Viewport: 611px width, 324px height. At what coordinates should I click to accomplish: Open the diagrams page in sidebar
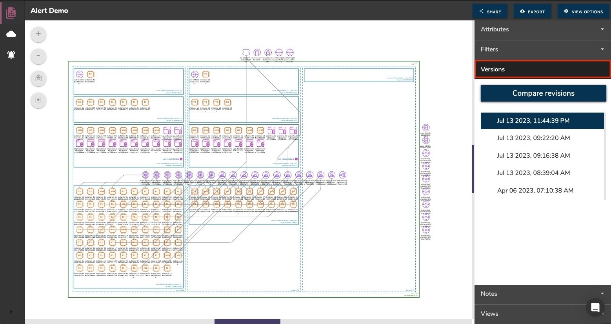[11, 13]
